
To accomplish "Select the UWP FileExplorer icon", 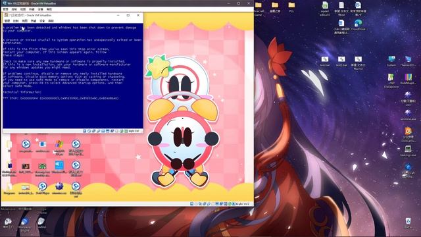I will (x=391, y=78).
